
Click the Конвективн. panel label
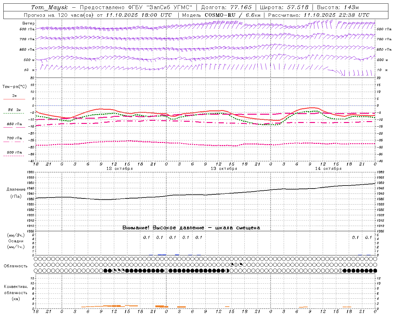[16, 287]
